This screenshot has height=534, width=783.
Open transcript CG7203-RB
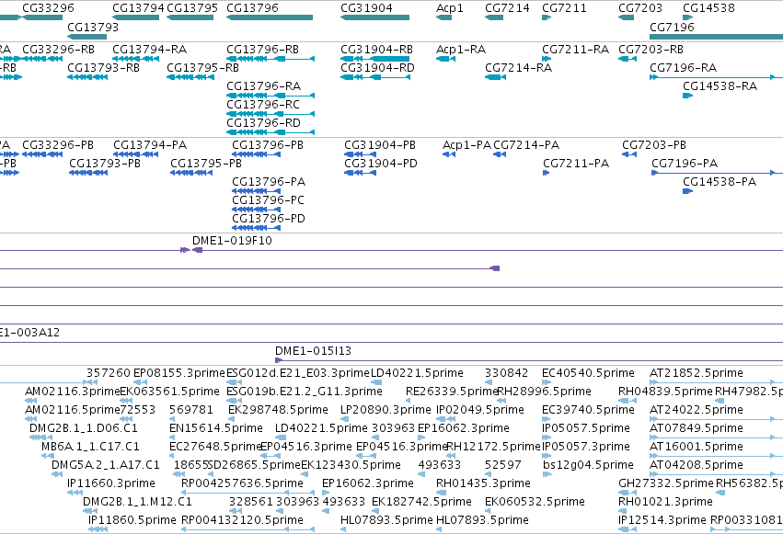coord(651,50)
